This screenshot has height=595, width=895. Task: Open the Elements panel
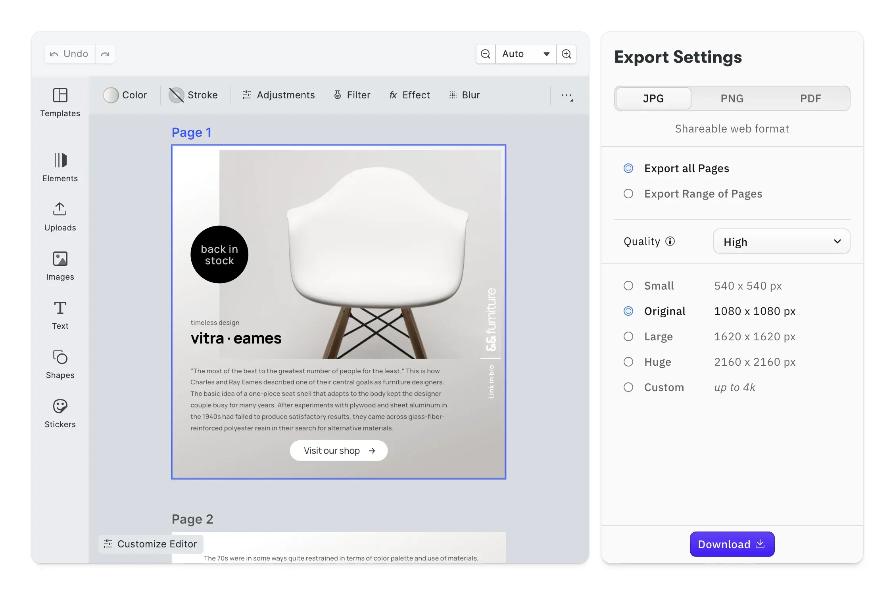60,167
